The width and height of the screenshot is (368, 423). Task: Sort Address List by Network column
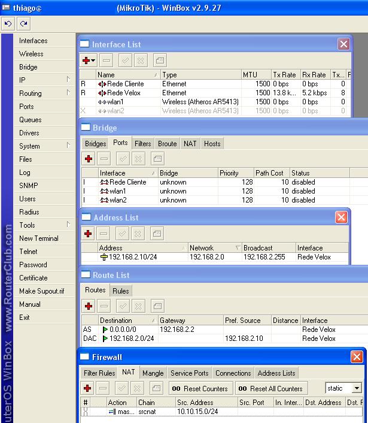coord(215,247)
